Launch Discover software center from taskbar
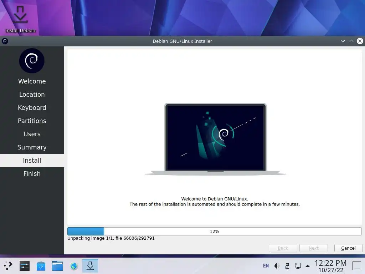This screenshot has width=365, height=274. (41, 266)
